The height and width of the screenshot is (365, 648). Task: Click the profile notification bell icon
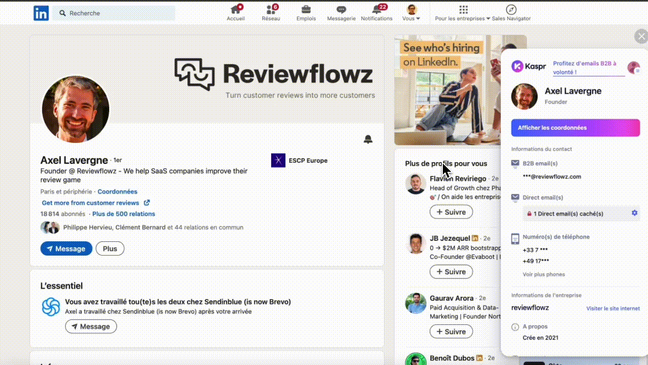click(368, 139)
